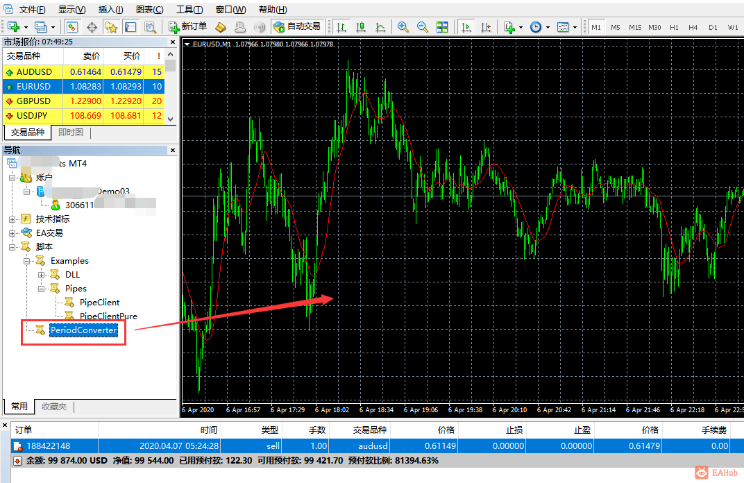Screen dimensions: 744x483
Task: Zoom out on the chart
Action: (x=422, y=27)
